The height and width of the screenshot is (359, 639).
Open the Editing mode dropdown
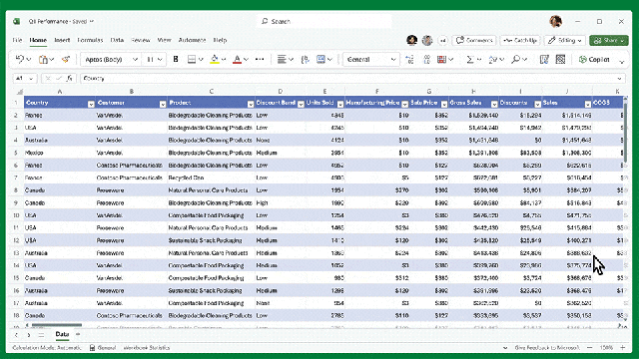click(x=565, y=40)
